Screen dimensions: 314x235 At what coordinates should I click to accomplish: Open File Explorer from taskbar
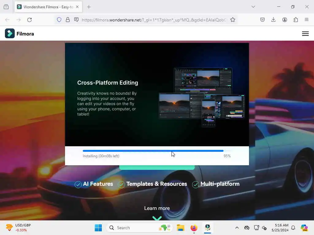(x=180, y=228)
